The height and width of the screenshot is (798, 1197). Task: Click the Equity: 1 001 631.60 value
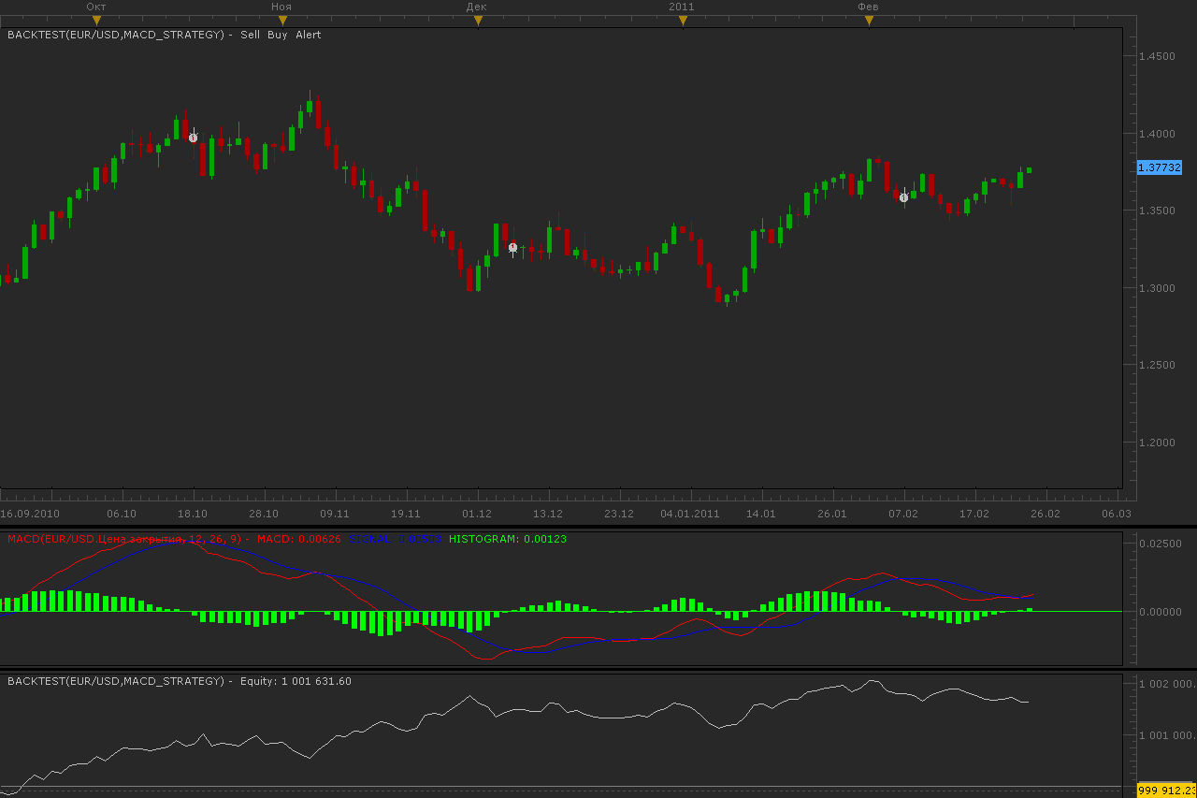point(296,681)
